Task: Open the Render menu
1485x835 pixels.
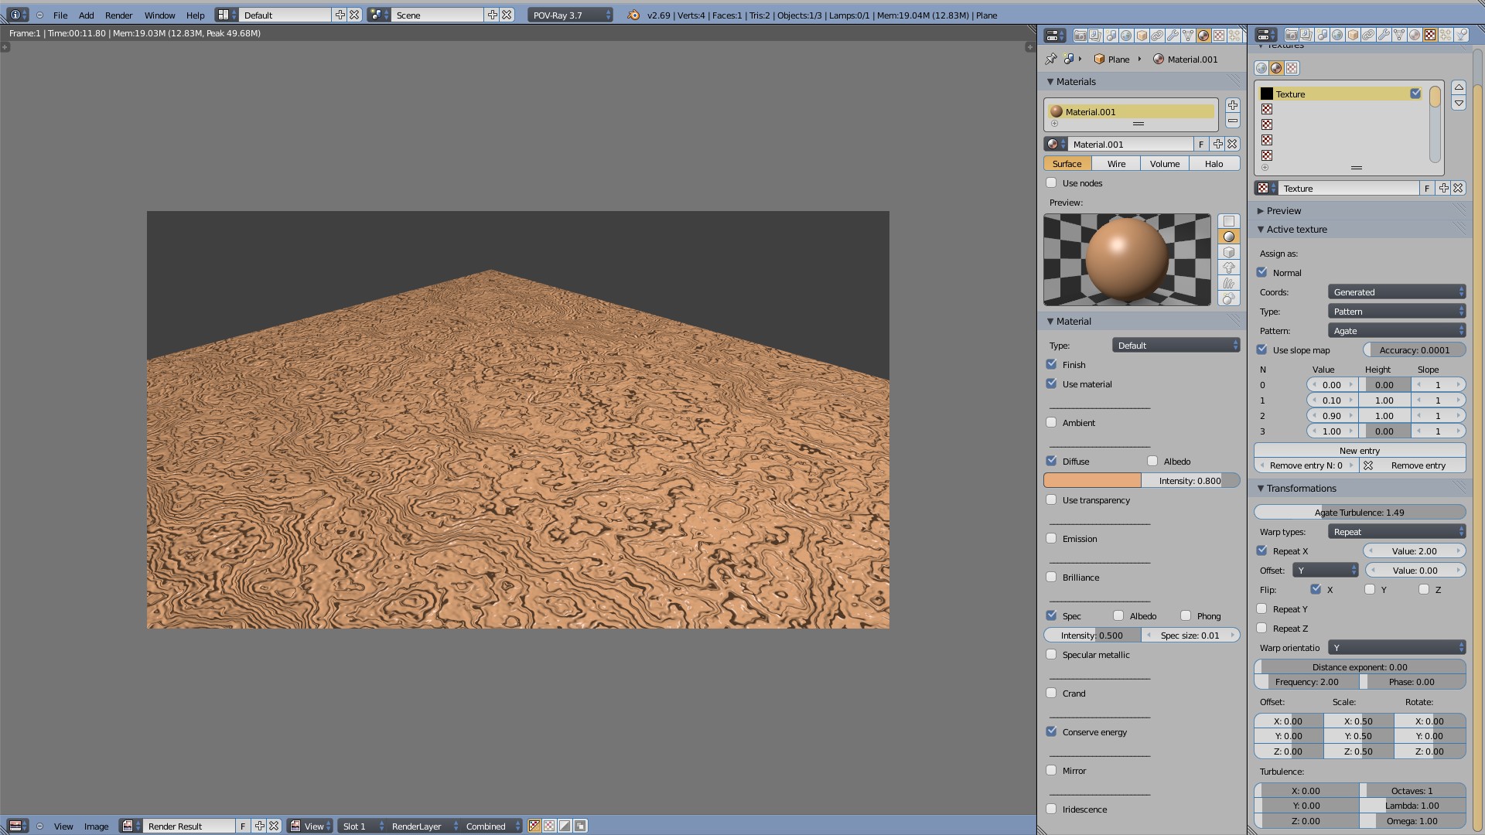Action: pos(118,15)
